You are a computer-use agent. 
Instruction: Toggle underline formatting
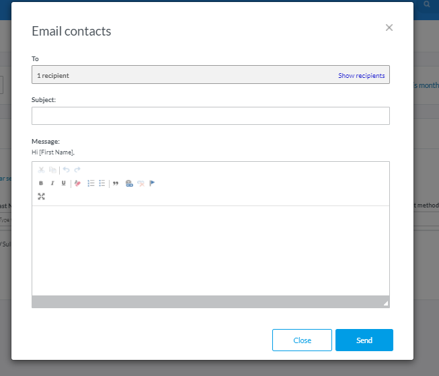coord(64,183)
